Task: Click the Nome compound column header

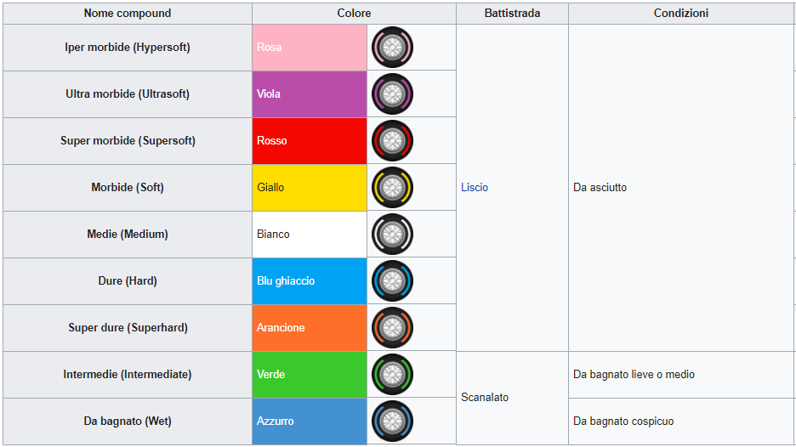Action: click(128, 14)
